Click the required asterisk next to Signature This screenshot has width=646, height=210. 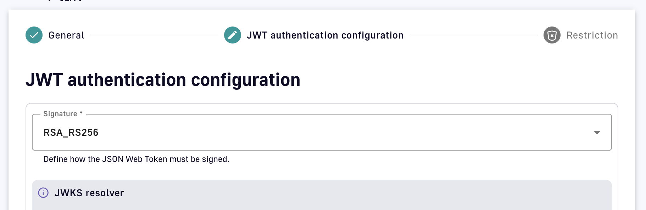pyautogui.click(x=81, y=113)
